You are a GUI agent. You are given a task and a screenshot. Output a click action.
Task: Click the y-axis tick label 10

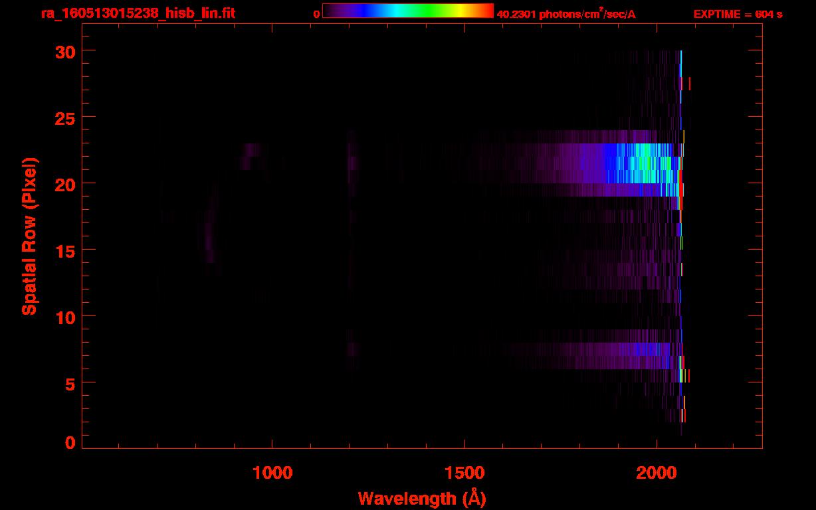[x=66, y=317]
